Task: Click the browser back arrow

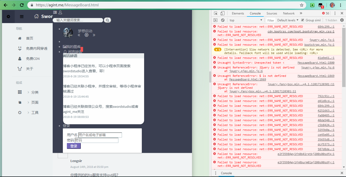Action: pos(6,5)
